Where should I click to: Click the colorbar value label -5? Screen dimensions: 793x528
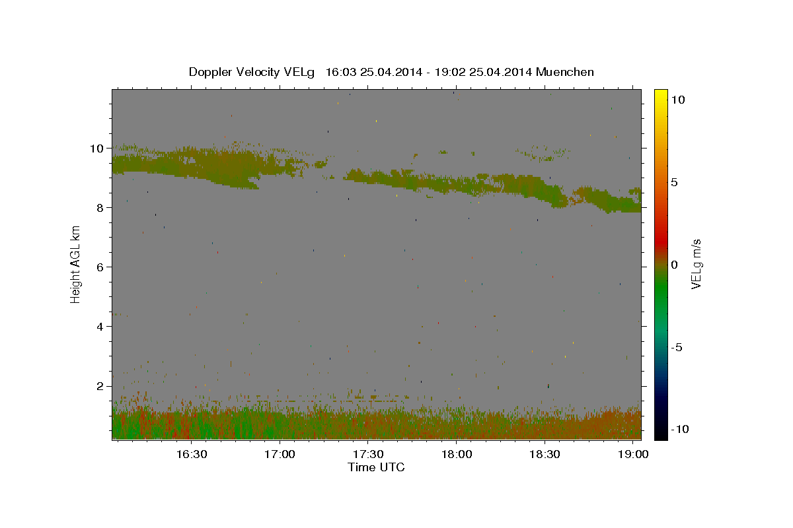click(x=676, y=347)
